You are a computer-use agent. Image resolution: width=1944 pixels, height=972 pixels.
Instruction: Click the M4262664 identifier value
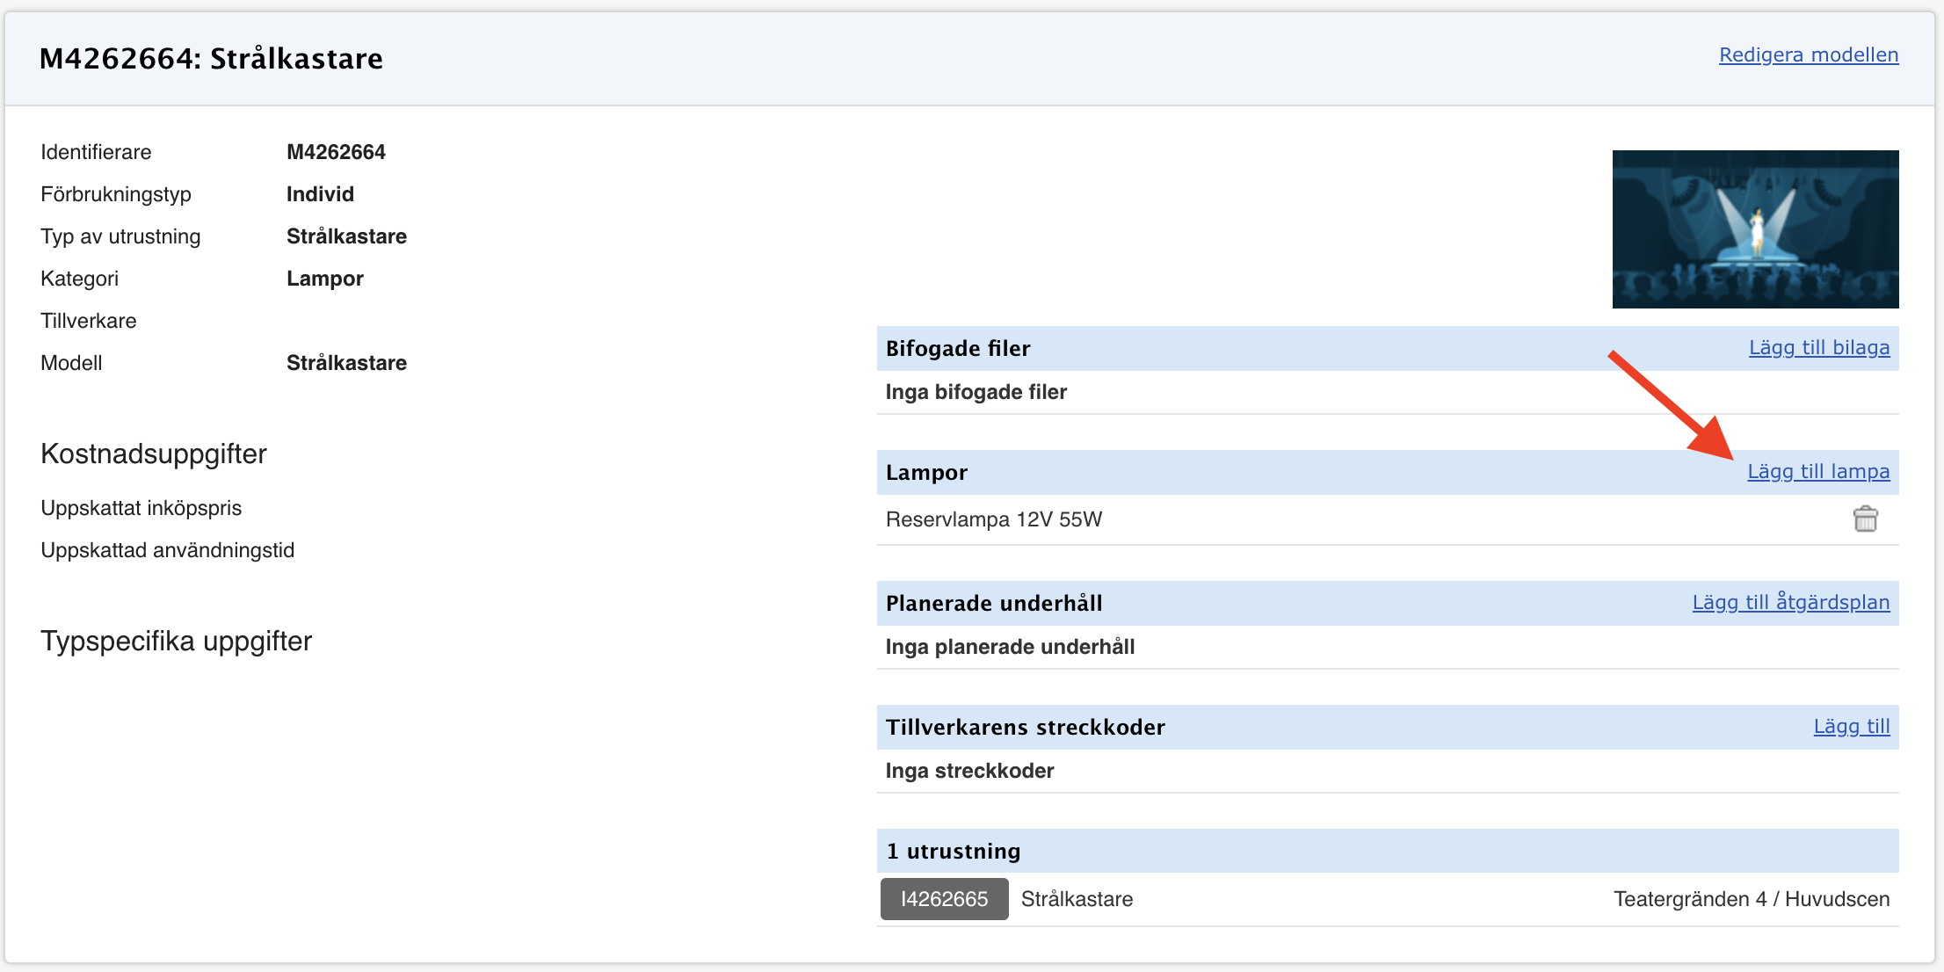[x=336, y=152]
